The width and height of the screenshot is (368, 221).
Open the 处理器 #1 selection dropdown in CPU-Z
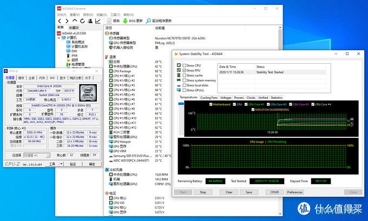click(37, 155)
